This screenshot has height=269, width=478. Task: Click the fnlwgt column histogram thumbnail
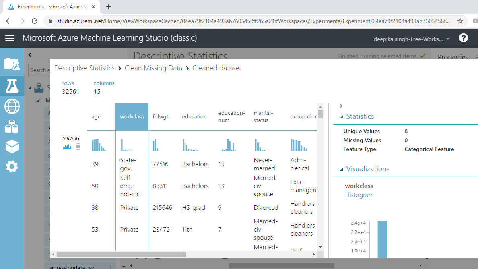pos(156,145)
